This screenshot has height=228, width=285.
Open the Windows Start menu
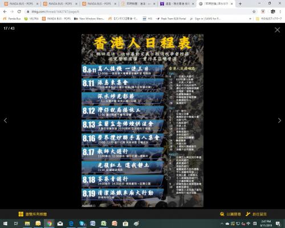[x=5, y=223]
